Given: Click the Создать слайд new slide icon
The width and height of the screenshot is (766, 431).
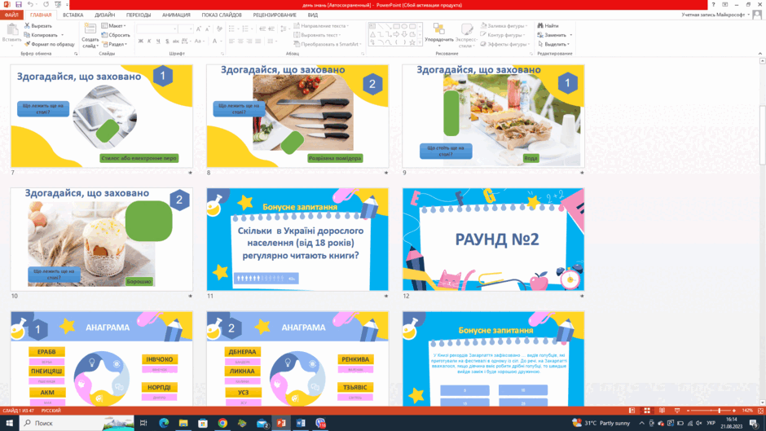Looking at the screenshot, I should [x=90, y=29].
